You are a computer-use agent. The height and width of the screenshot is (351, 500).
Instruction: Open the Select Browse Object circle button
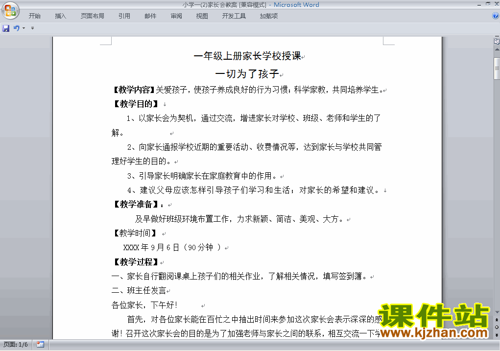[x=497, y=327]
